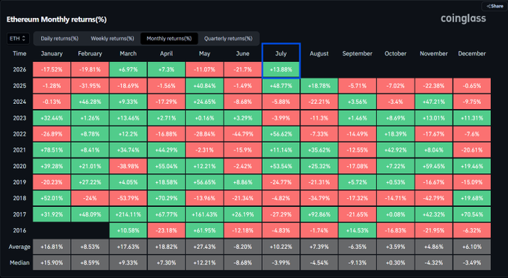The width and height of the screenshot is (508, 278).
Task: Click the 2023 row label
Action: click(19, 118)
